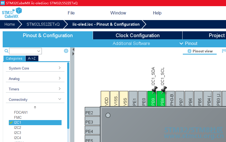The image size is (226, 142).
Task: Open the Window menu
Action: point(118,13)
